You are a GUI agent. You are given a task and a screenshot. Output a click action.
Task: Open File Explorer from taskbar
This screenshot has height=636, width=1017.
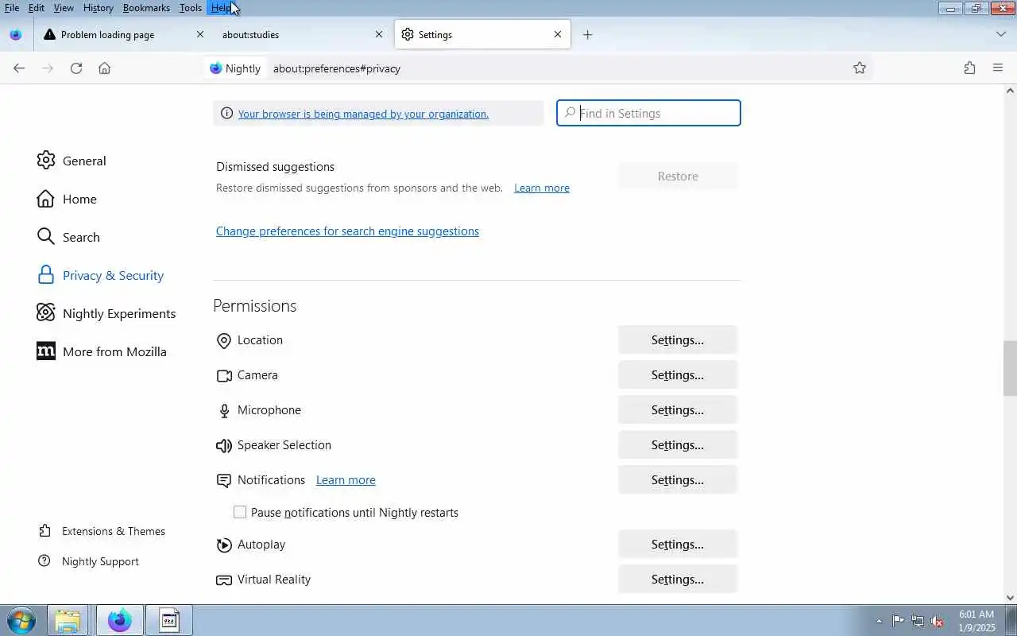coord(68,621)
